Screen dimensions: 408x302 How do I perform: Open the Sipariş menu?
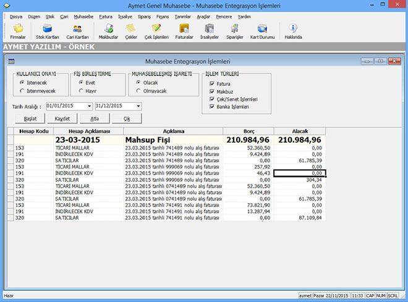tap(144, 17)
